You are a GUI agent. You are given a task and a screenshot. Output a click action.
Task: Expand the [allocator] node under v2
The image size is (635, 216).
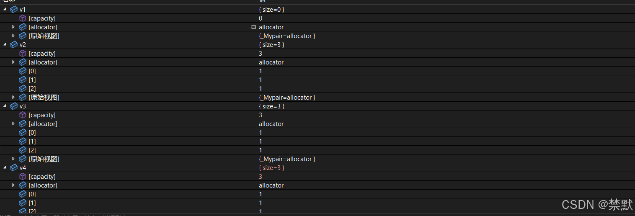(x=13, y=62)
